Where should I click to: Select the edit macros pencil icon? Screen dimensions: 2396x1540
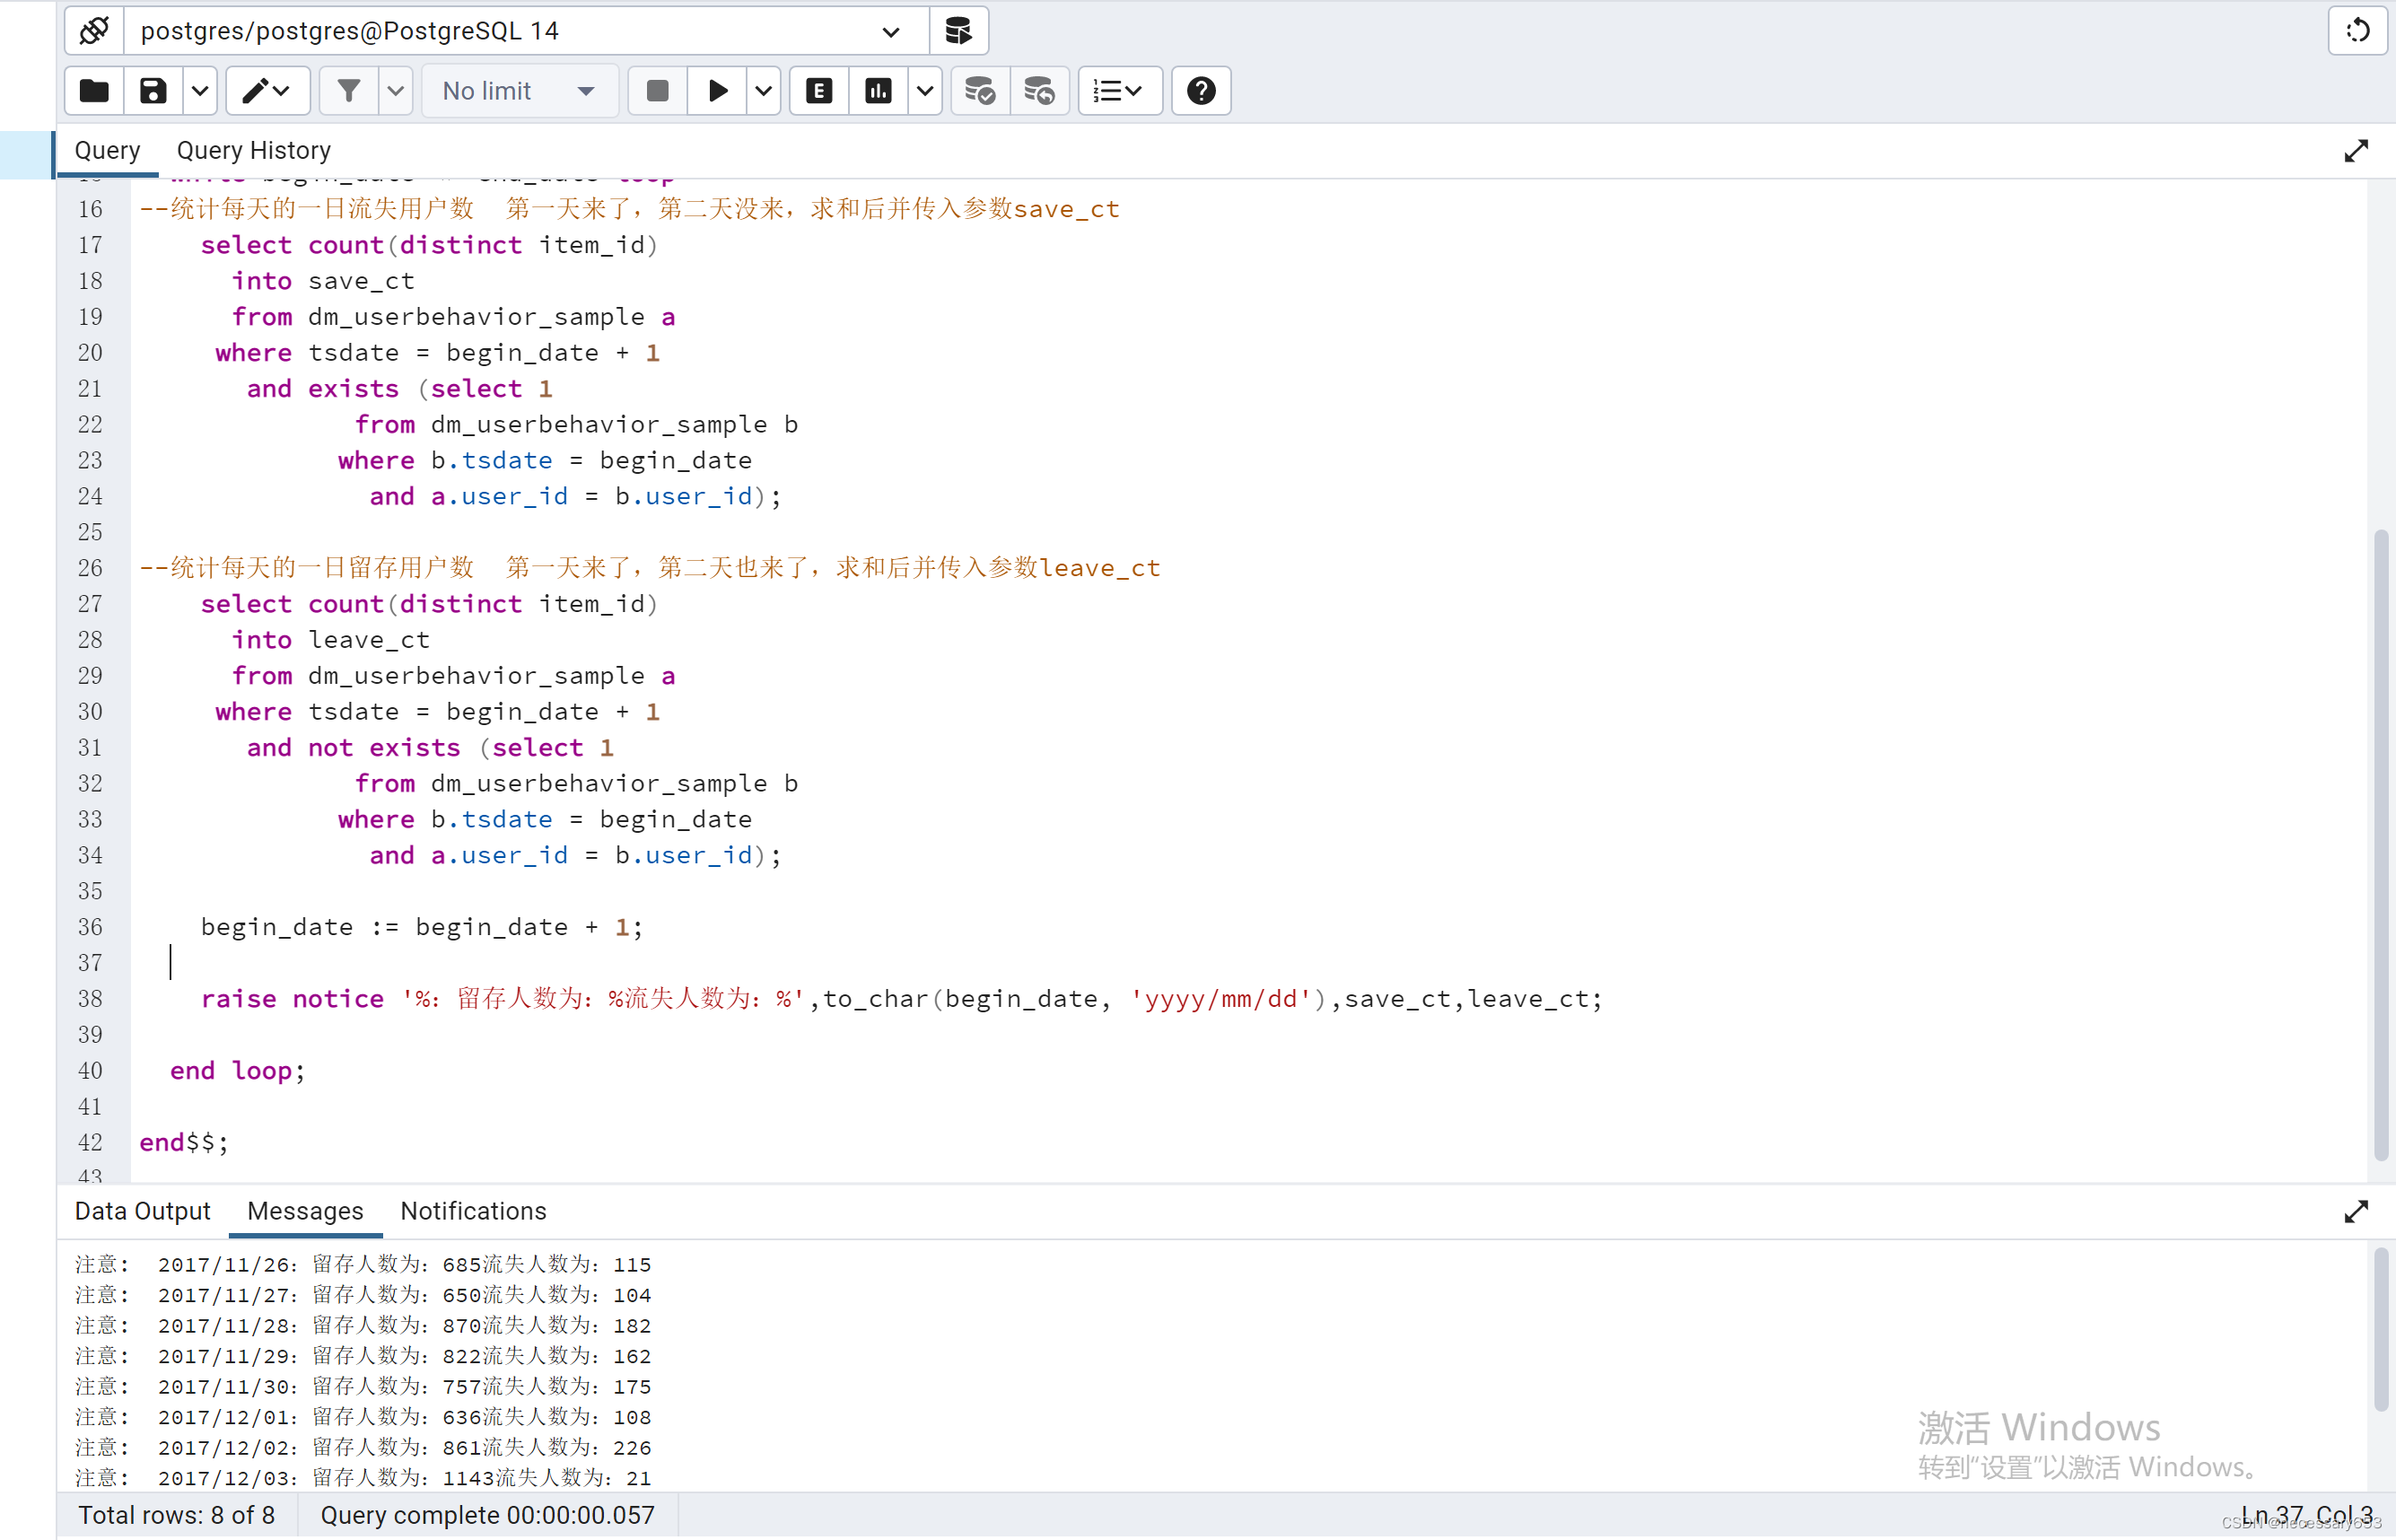[x=258, y=90]
